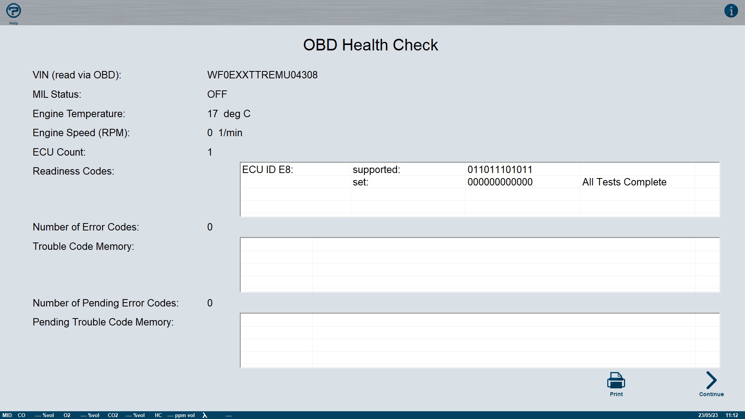Image resolution: width=745 pixels, height=419 pixels.
Task: Select the VIN number WF0EXXTTREMU04308
Action: click(262, 75)
